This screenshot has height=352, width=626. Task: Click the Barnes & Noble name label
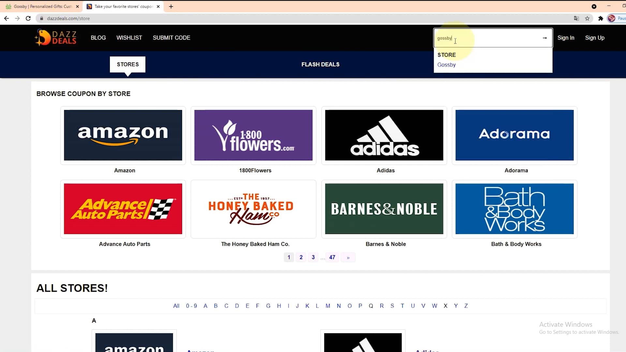(386, 244)
